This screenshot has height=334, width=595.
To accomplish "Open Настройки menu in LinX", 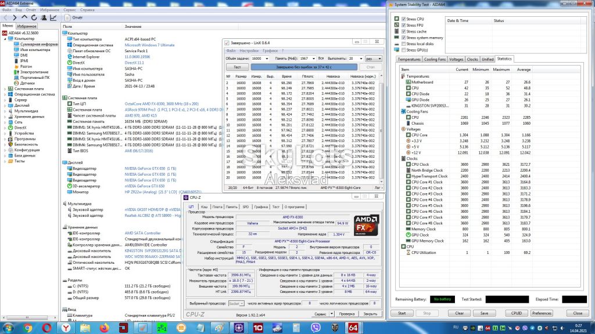I will click(x=249, y=51).
